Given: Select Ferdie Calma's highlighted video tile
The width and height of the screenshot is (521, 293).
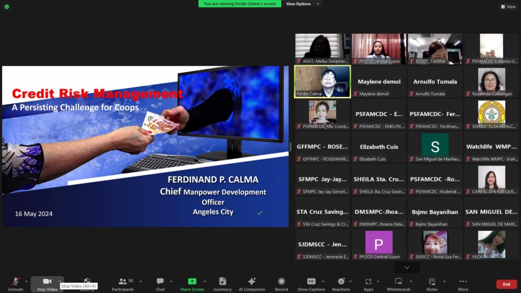Looking at the screenshot, I should 322,82.
